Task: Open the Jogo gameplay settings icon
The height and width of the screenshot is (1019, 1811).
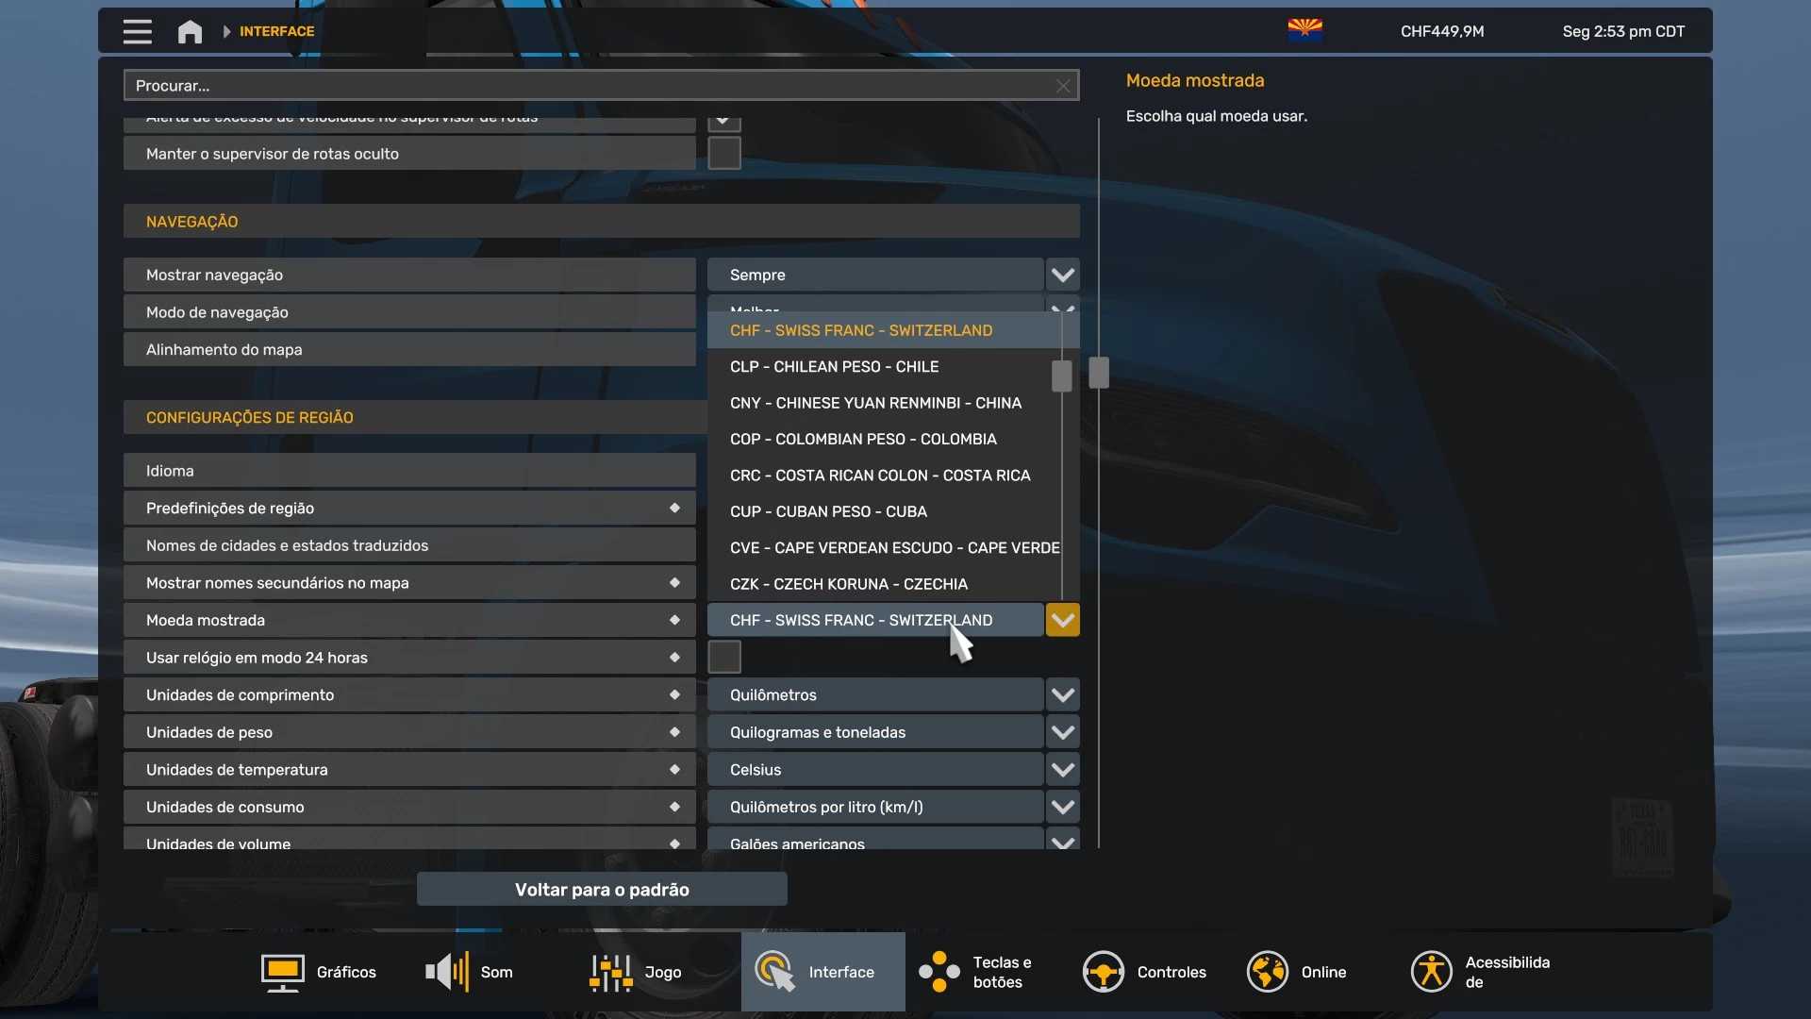Action: (x=610, y=972)
